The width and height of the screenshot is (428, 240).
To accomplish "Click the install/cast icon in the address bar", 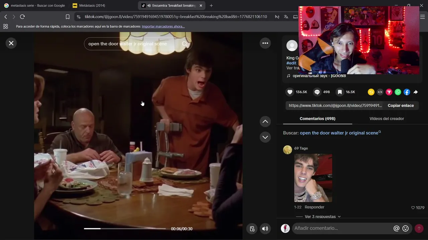I will pos(295,17).
